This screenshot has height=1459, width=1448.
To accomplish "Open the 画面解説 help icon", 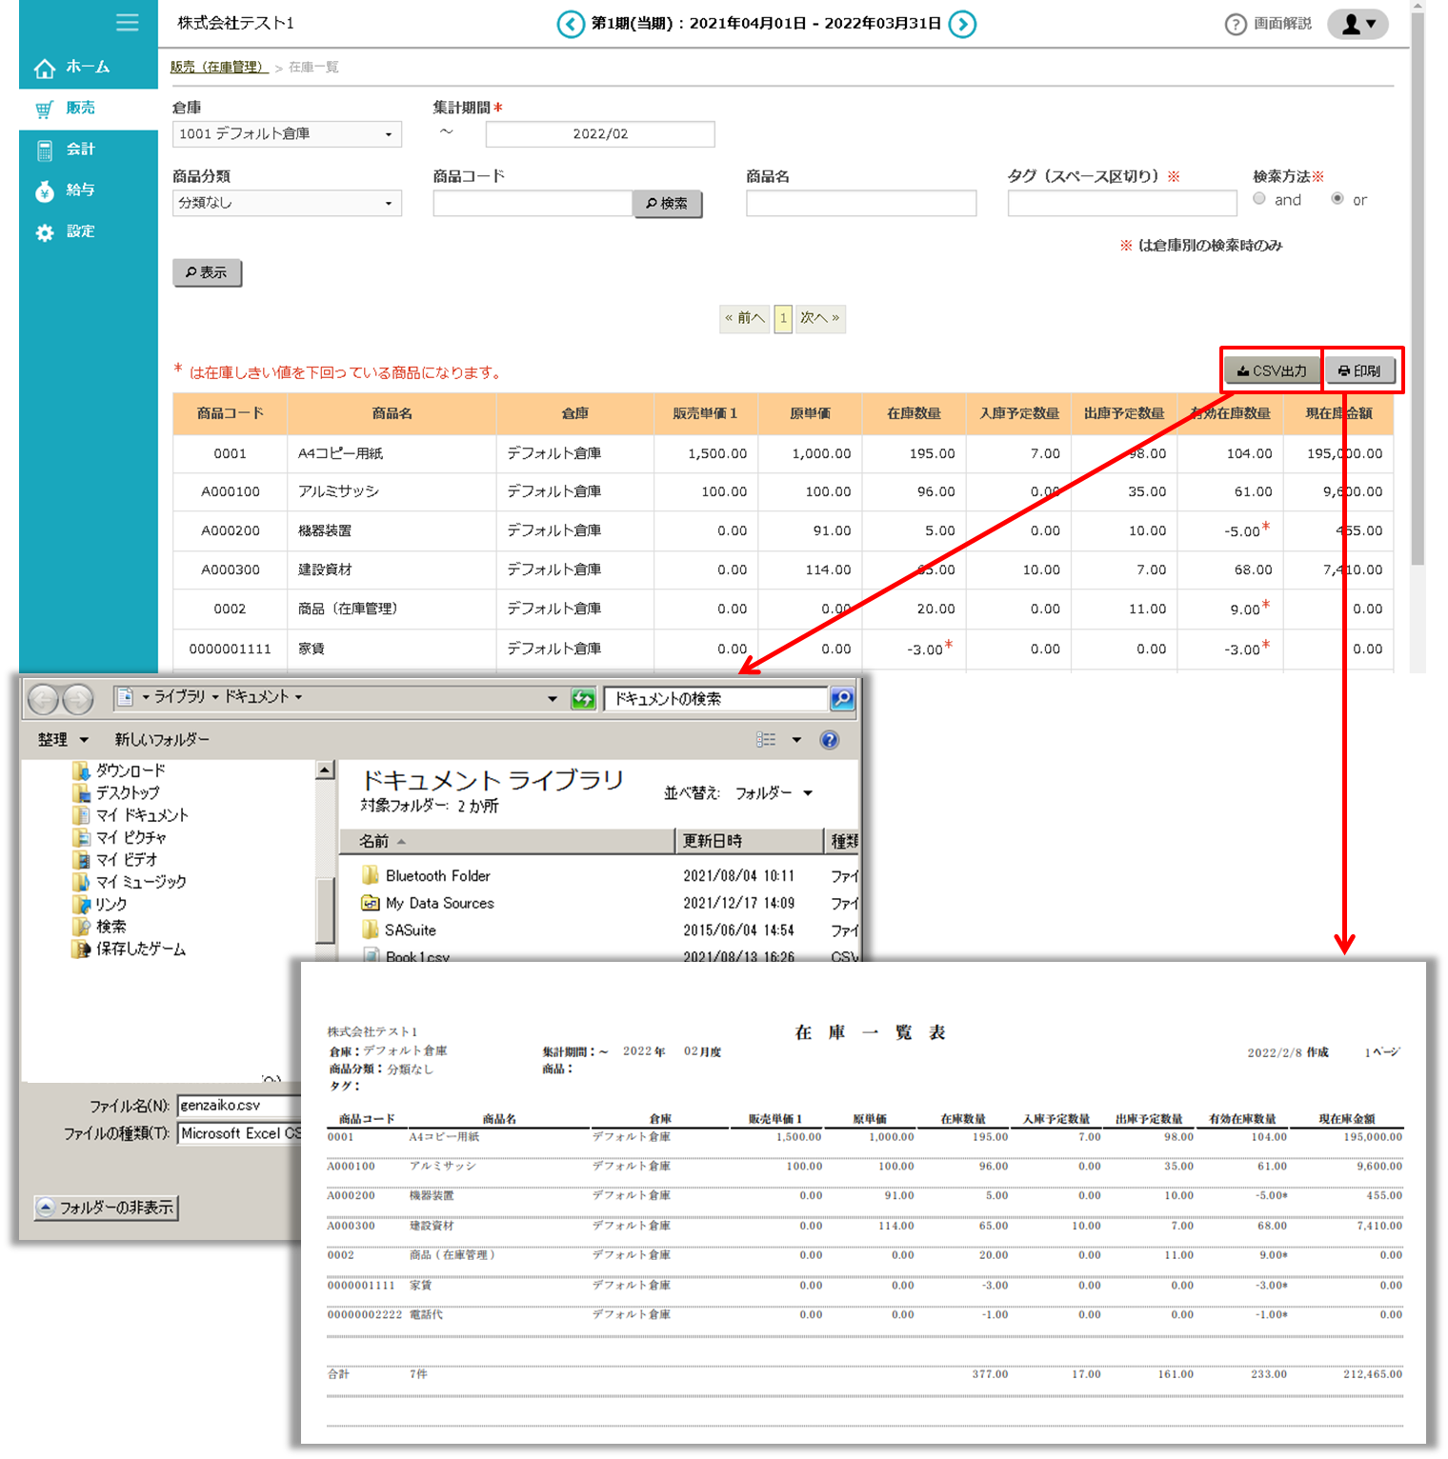I will [x=1236, y=24].
